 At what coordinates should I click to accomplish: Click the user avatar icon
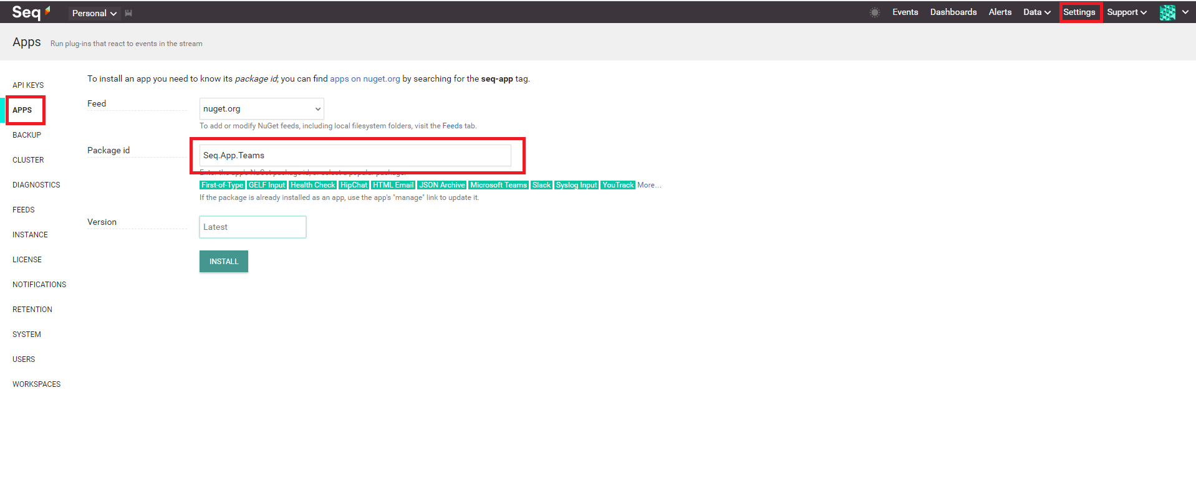pyautogui.click(x=1167, y=12)
